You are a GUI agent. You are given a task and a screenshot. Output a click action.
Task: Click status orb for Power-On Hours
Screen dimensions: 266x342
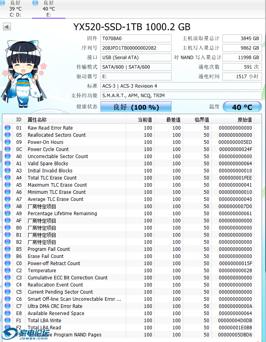click(x=8, y=142)
